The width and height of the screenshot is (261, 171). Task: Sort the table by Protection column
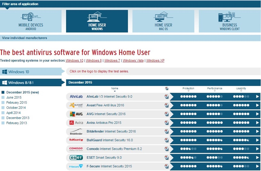(188, 89)
